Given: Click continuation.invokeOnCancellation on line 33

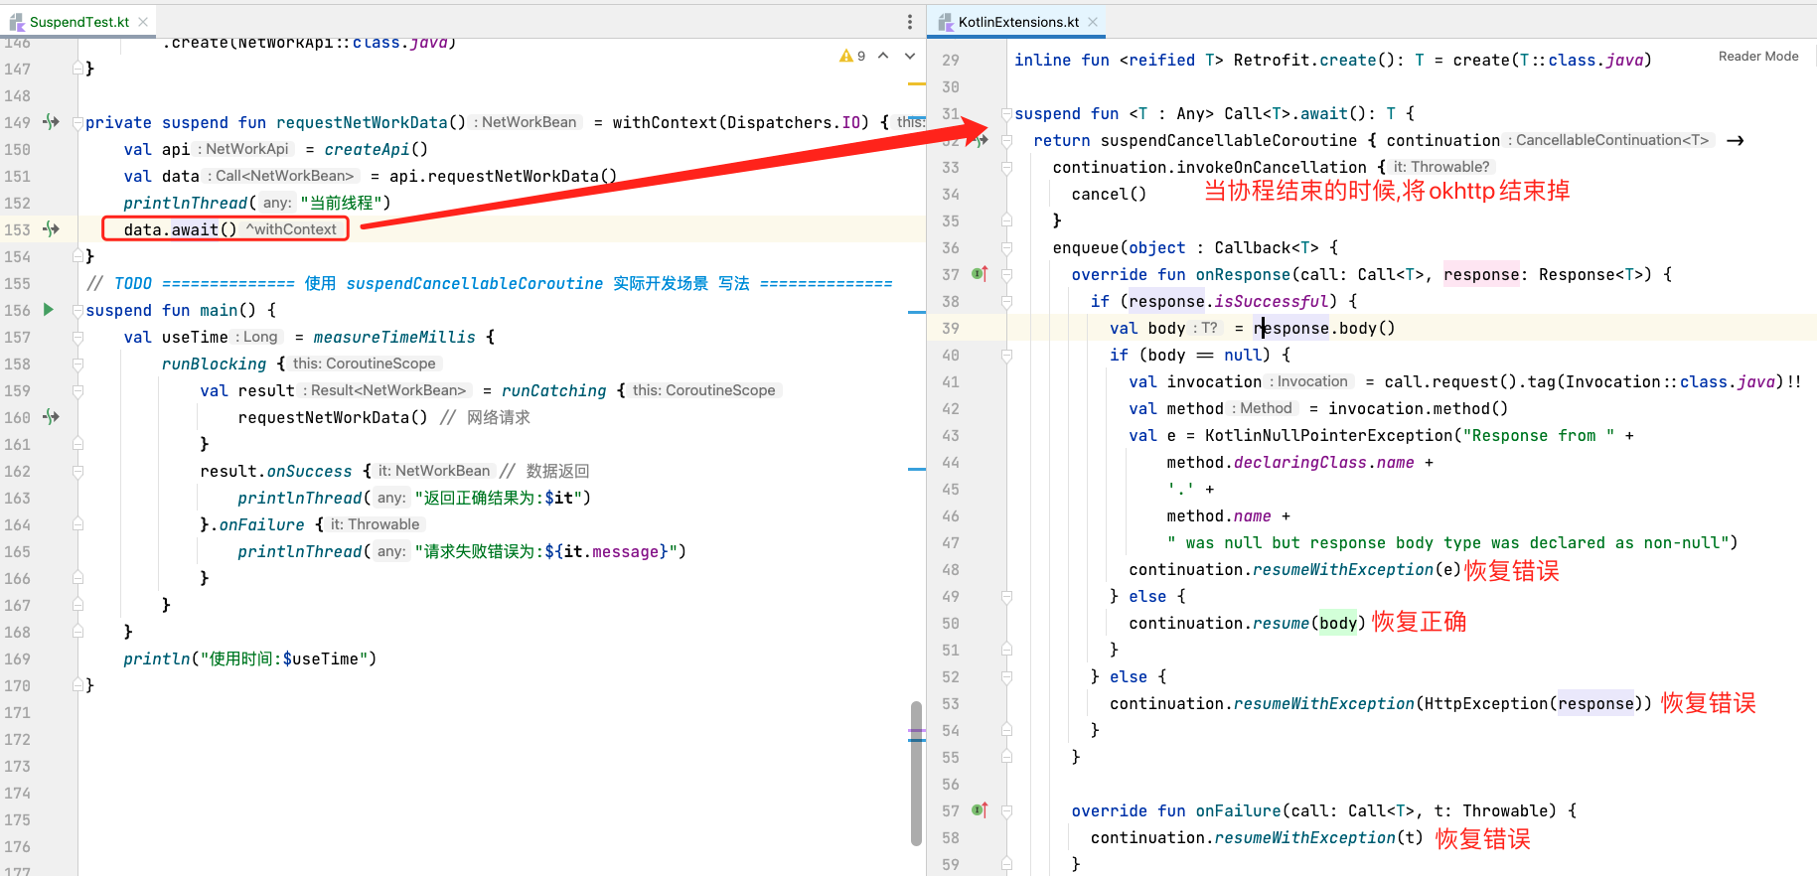Looking at the screenshot, I should click(x=1210, y=167).
